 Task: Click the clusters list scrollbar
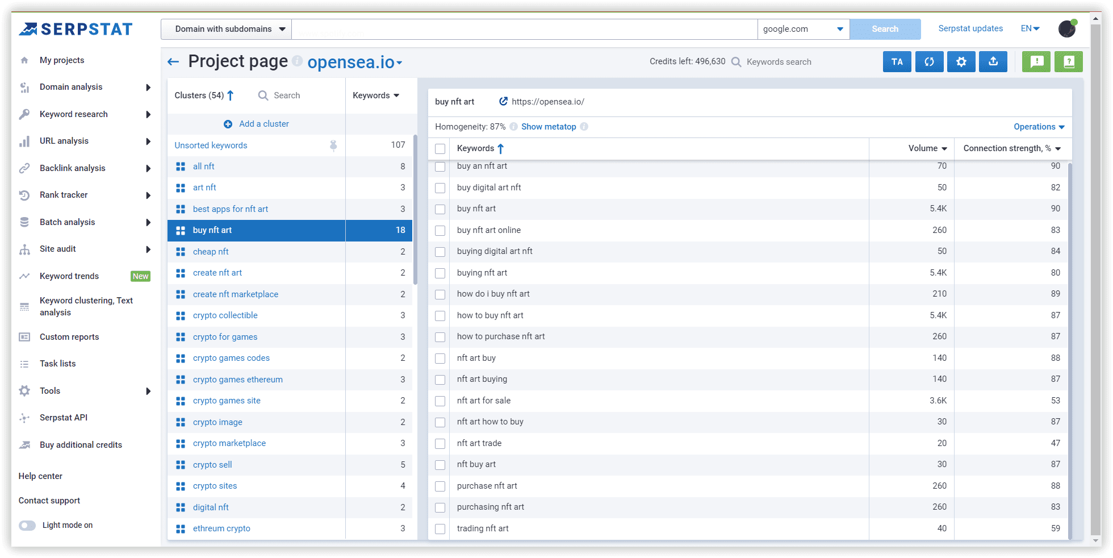(x=415, y=210)
